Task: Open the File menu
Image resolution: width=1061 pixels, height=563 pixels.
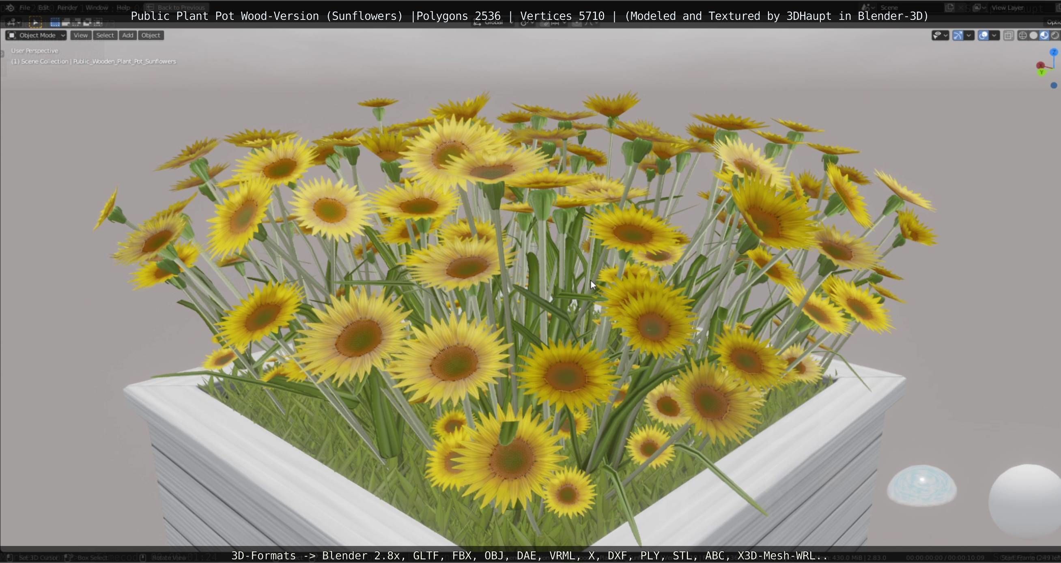Action: pyautogui.click(x=25, y=7)
